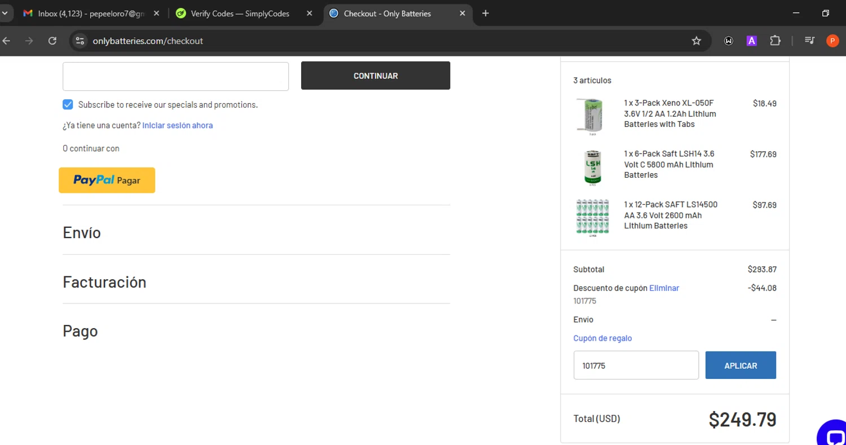Click the 3 articulos label

[592, 80]
